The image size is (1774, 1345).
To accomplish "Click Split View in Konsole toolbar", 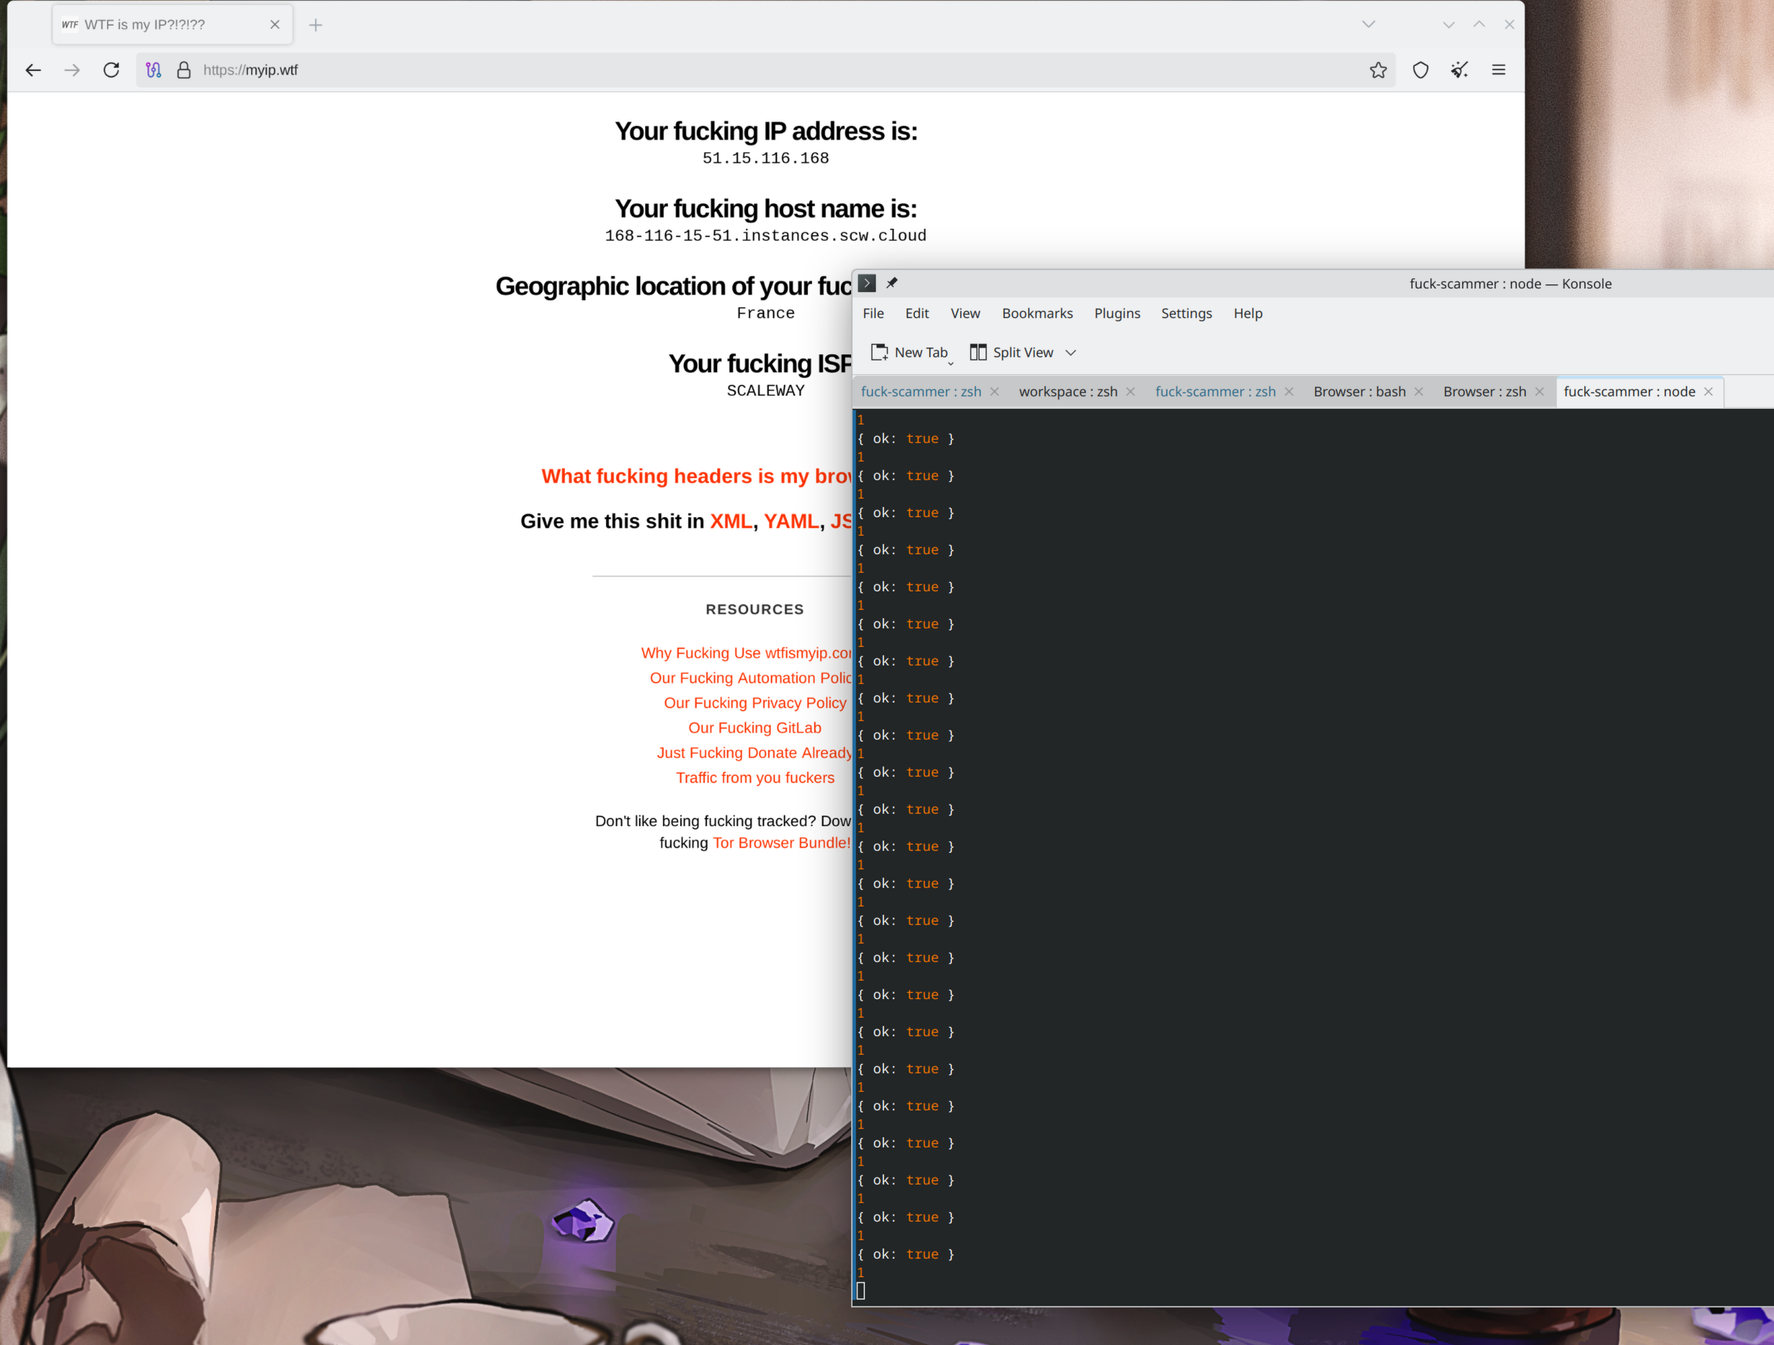I will (x=1012, y=352).
